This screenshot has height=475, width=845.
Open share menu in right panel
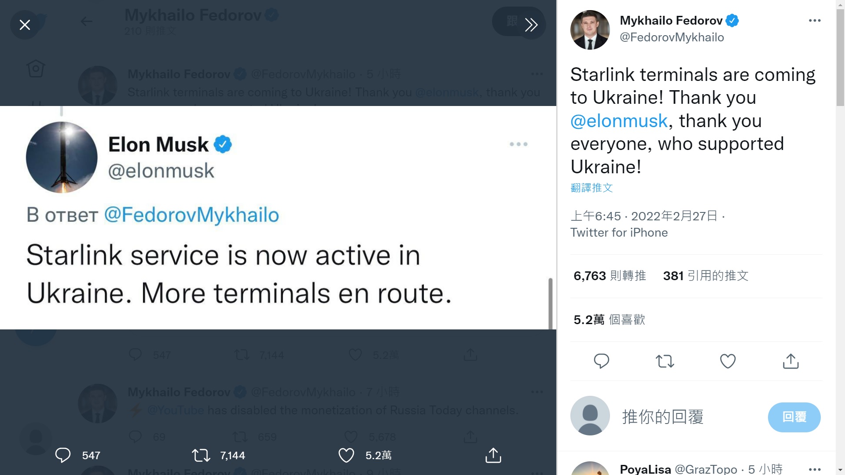tap(790, 361)
